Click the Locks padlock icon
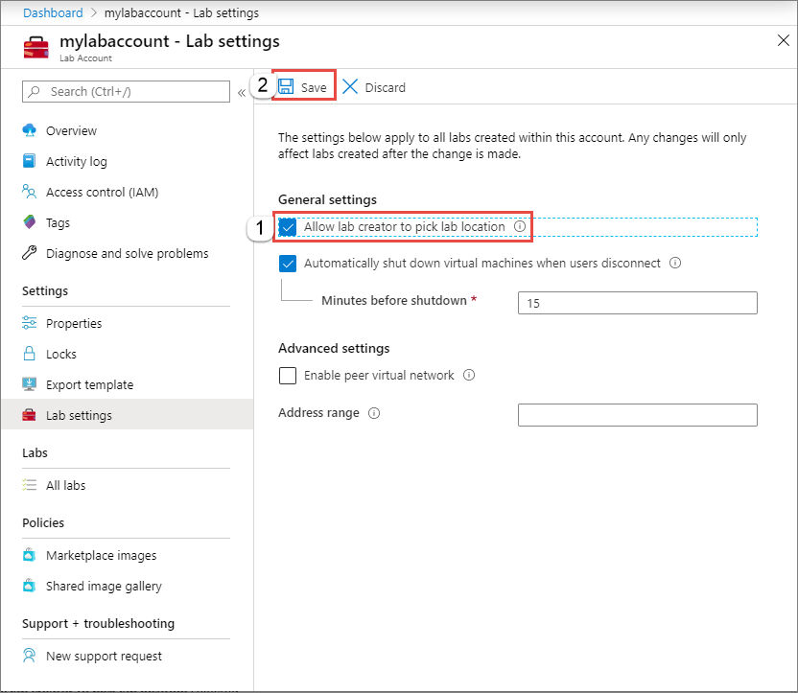The height and width of the screenshot is (693, 798). click(x=30, y=354)
